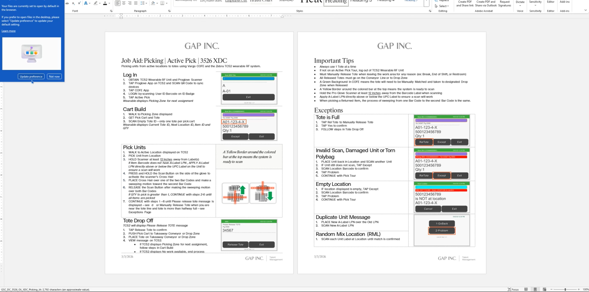Open line and paragraph spacing
The width and height of the screenshot is (589, 292).
pos(143,3)
